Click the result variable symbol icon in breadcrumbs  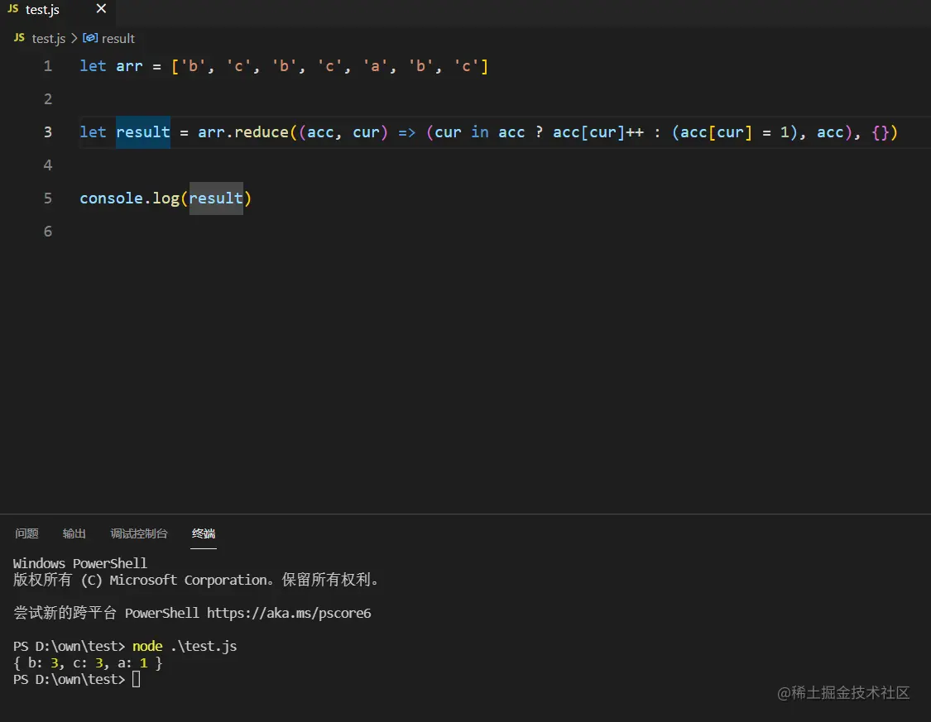(x=89, y=38)
